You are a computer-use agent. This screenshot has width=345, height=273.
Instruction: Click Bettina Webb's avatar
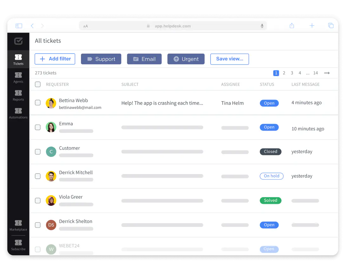click(x=51, y=103)
